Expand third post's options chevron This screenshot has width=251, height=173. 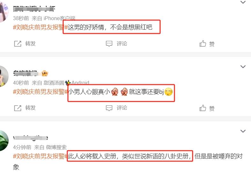(x=243, y=131)
